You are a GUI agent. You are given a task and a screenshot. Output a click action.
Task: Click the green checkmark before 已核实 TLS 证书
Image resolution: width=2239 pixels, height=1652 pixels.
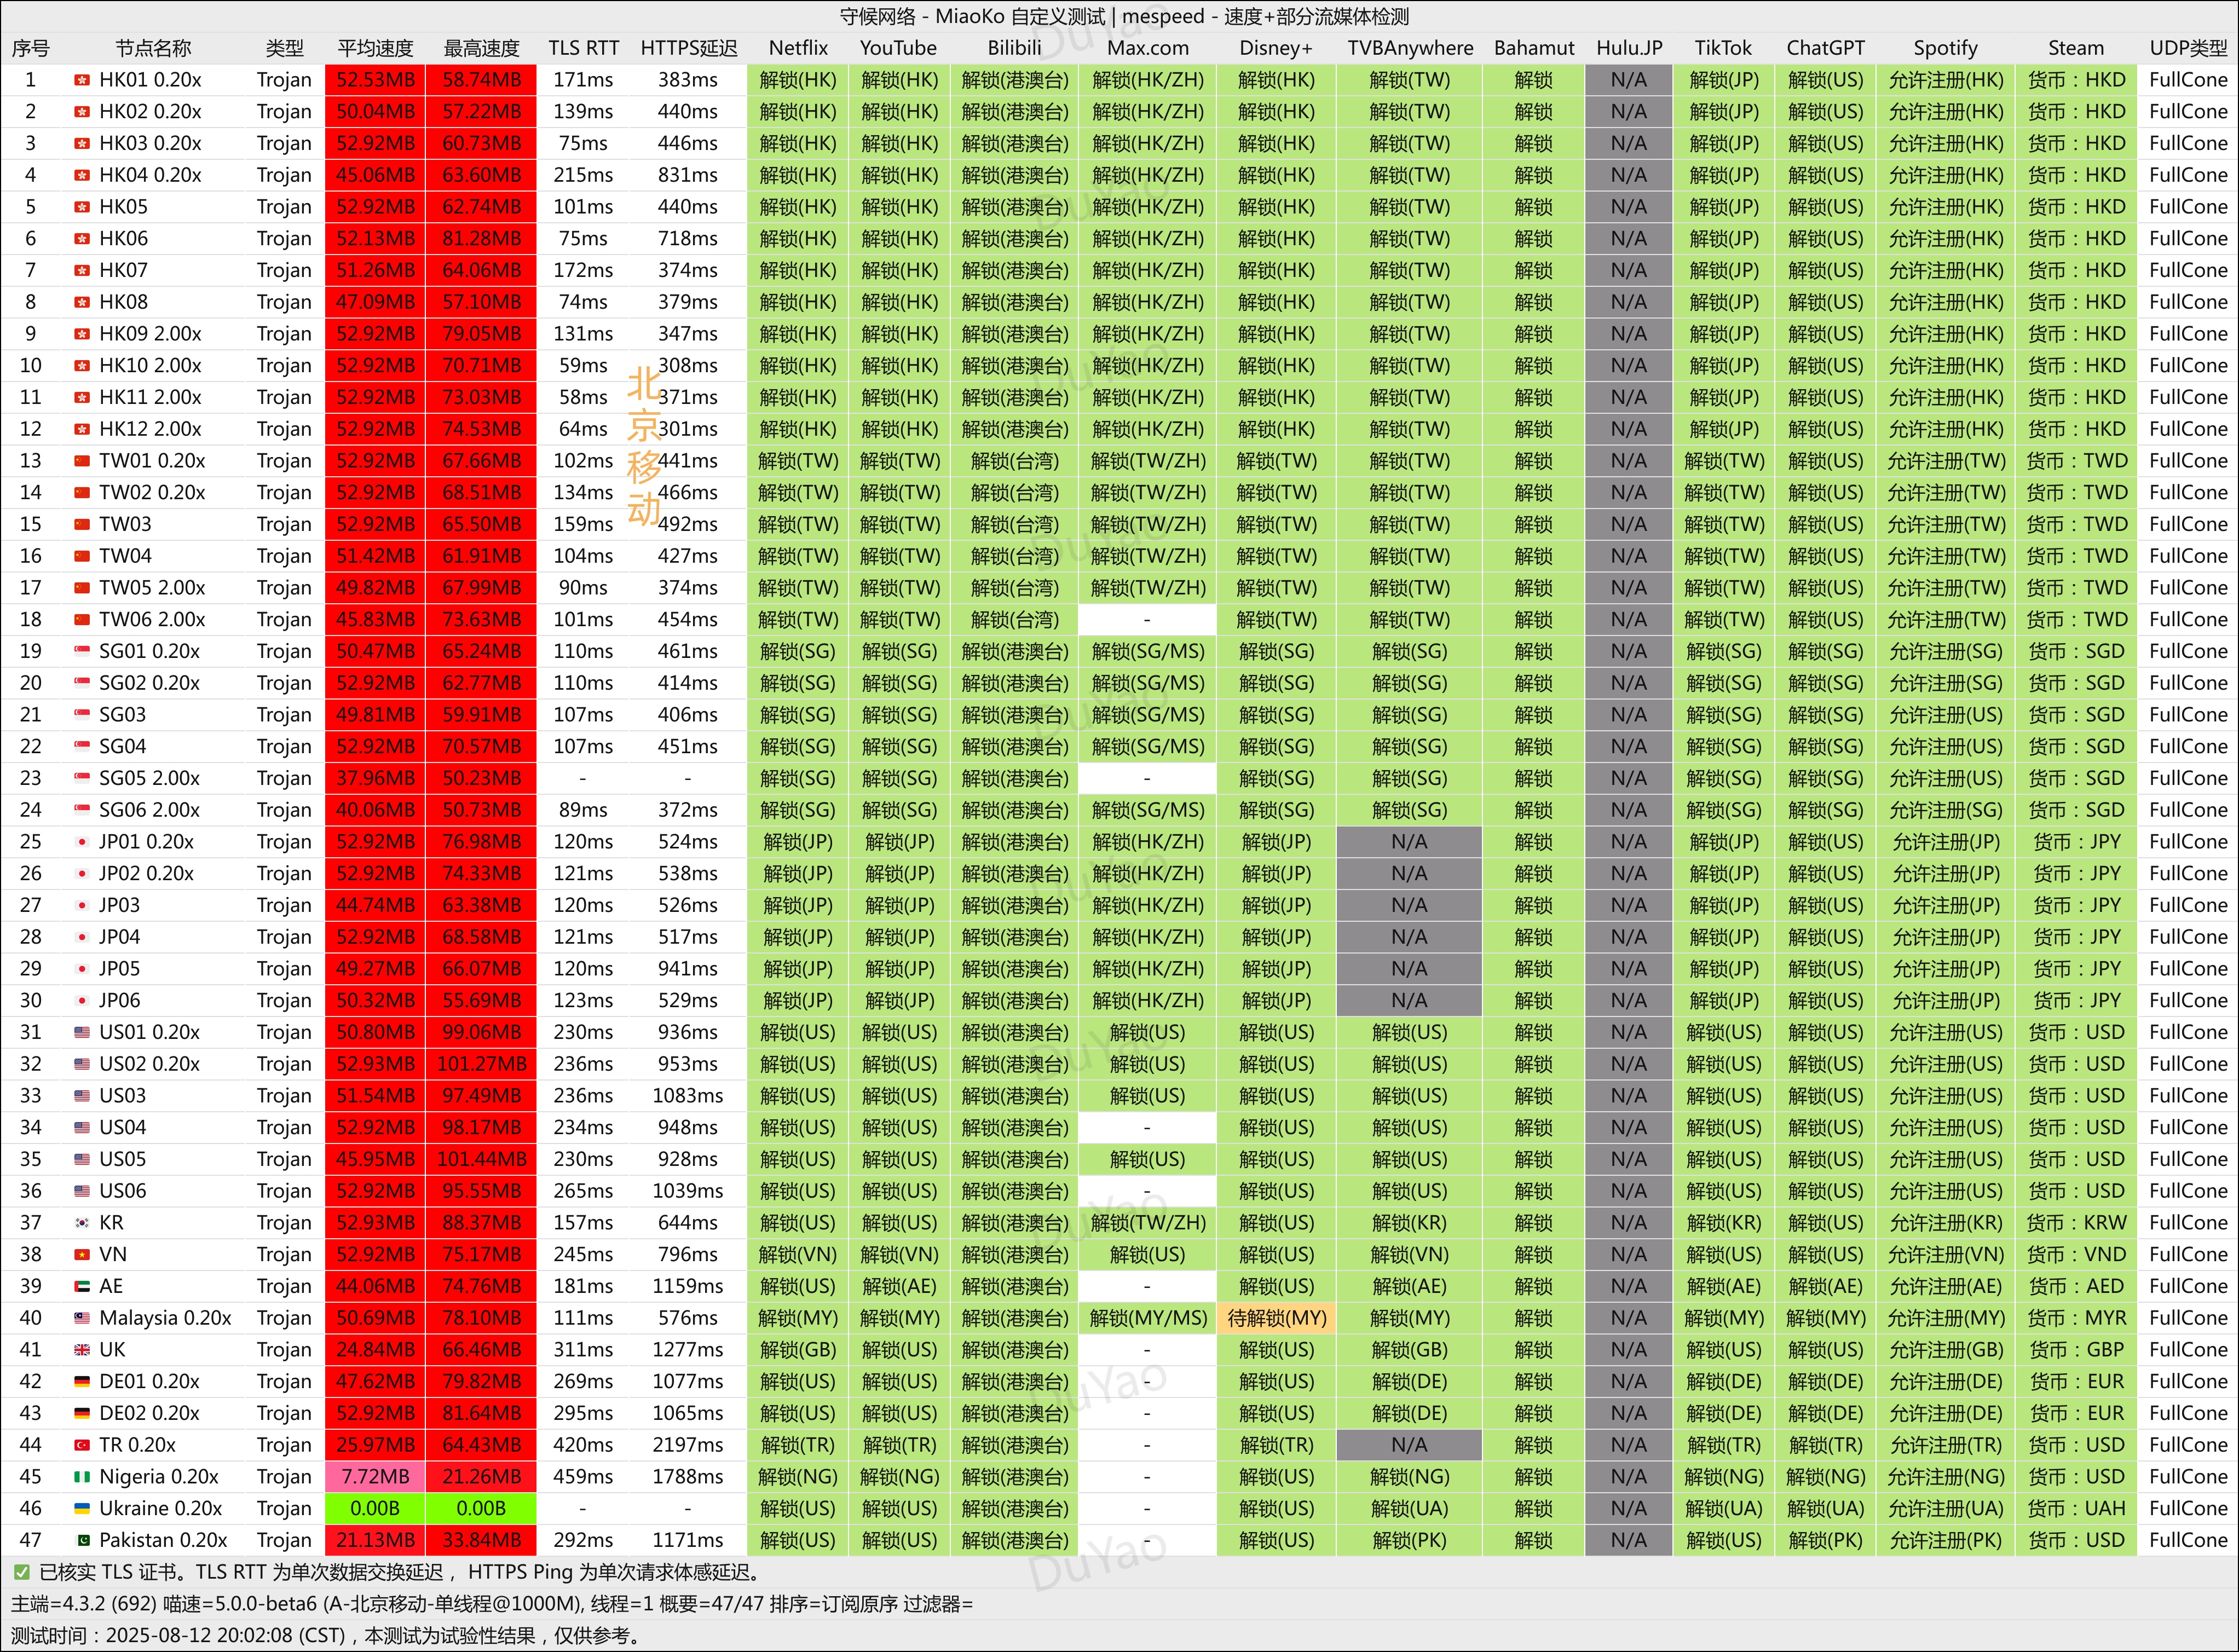point(21,1572)
